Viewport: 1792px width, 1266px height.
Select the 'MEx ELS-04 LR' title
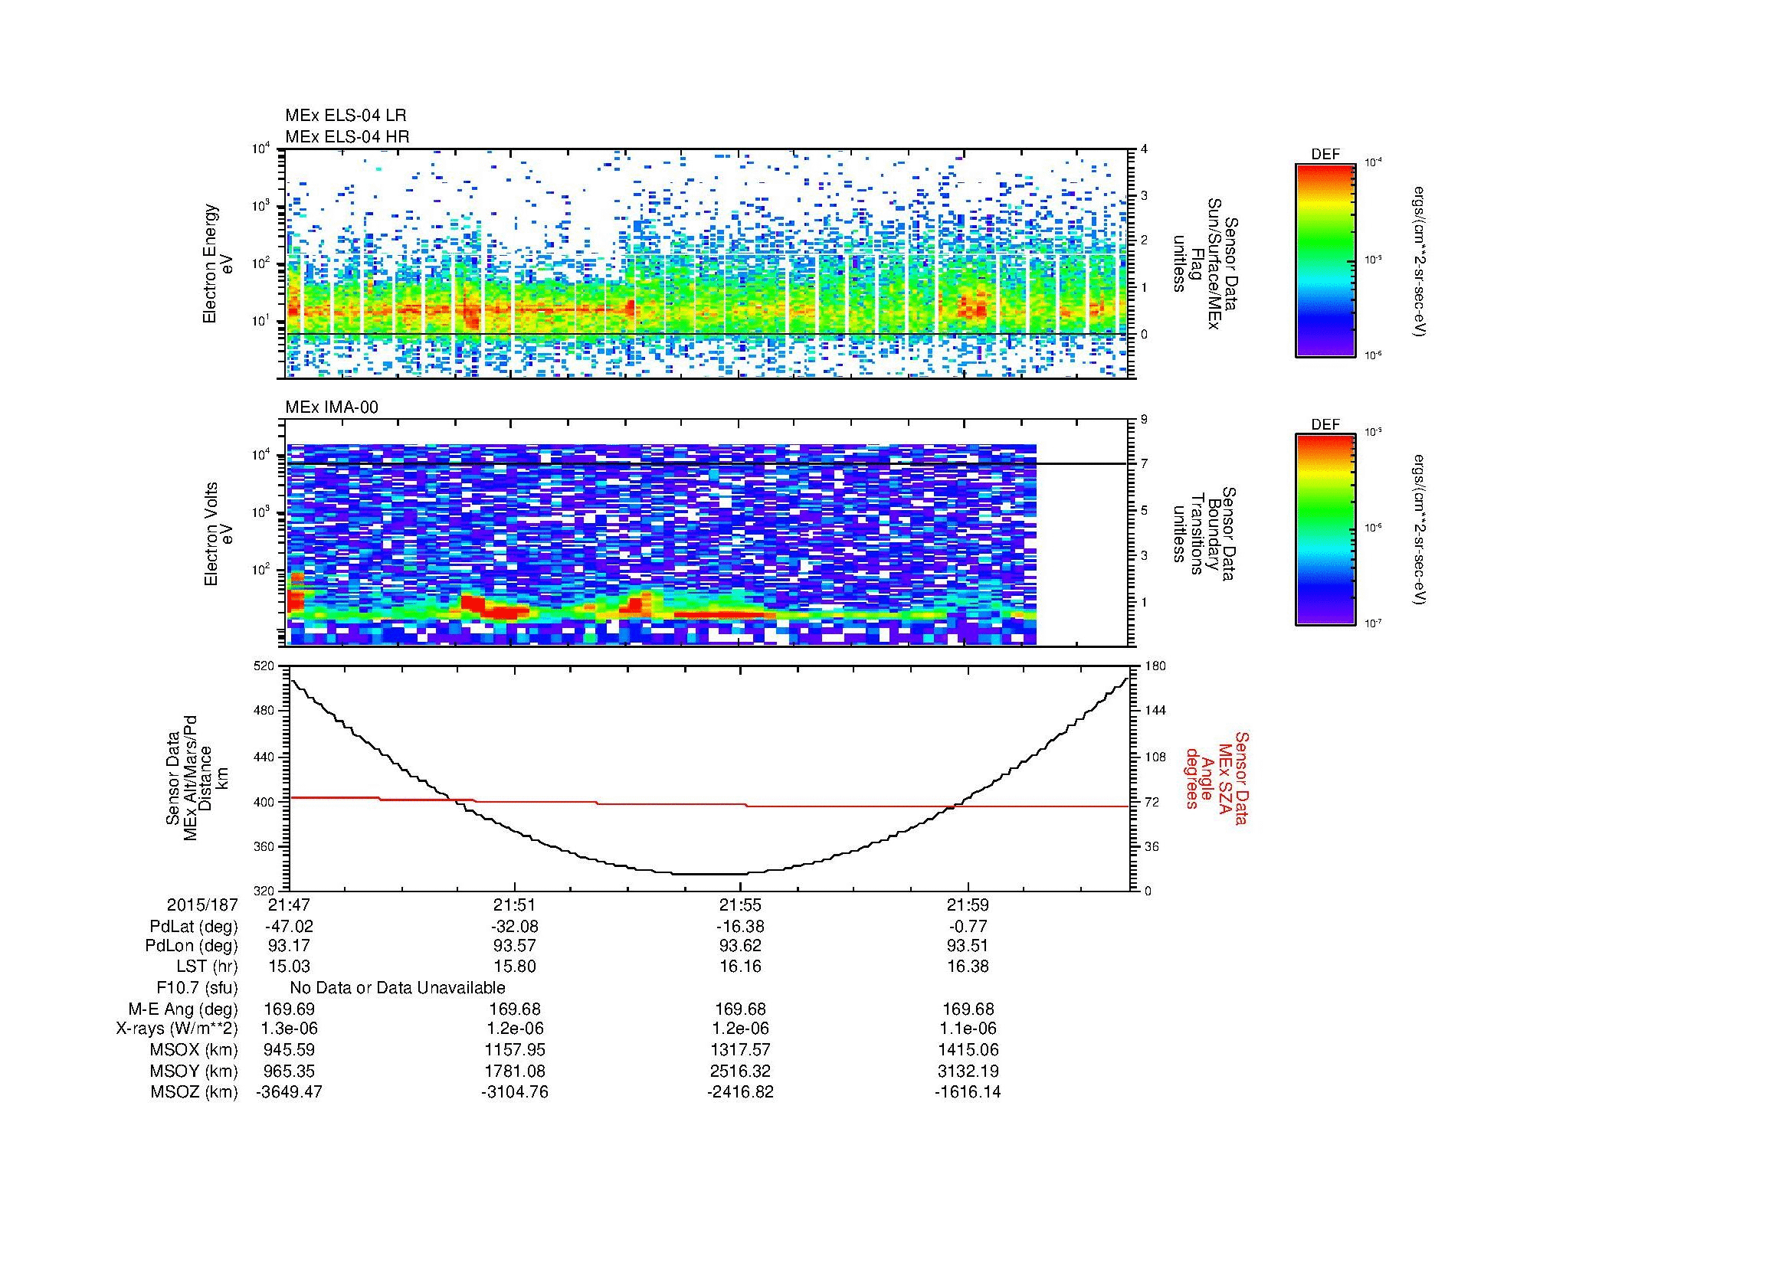pos(346,116)
